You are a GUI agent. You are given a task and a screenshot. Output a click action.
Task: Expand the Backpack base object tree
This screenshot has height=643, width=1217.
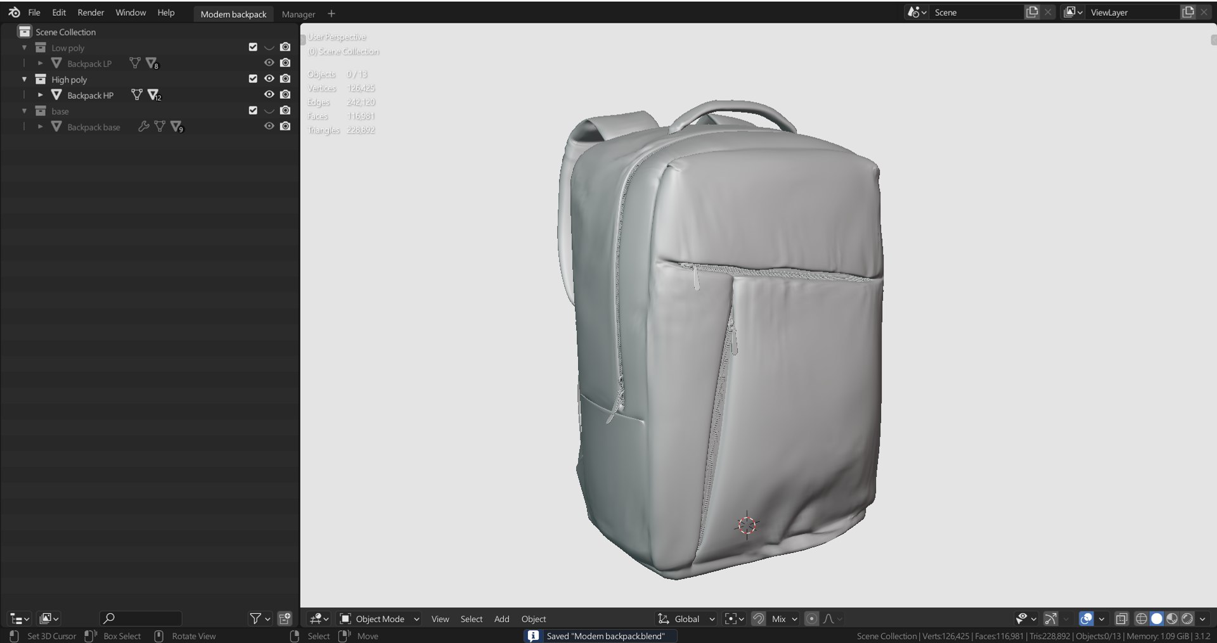pos(40,127)
